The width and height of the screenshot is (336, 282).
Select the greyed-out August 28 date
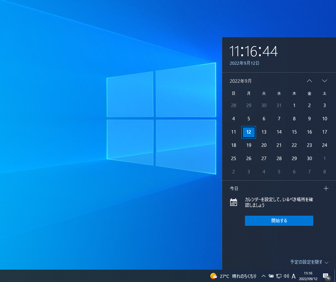point(234,105)
